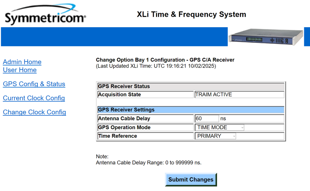Go to User Home page
Image resolution: width=310 pixels, height=191 pixels.
20,70
